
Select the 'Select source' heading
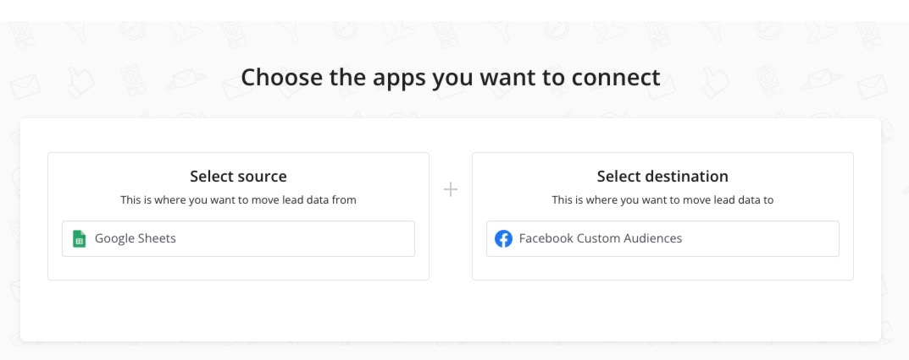point(238,177)
